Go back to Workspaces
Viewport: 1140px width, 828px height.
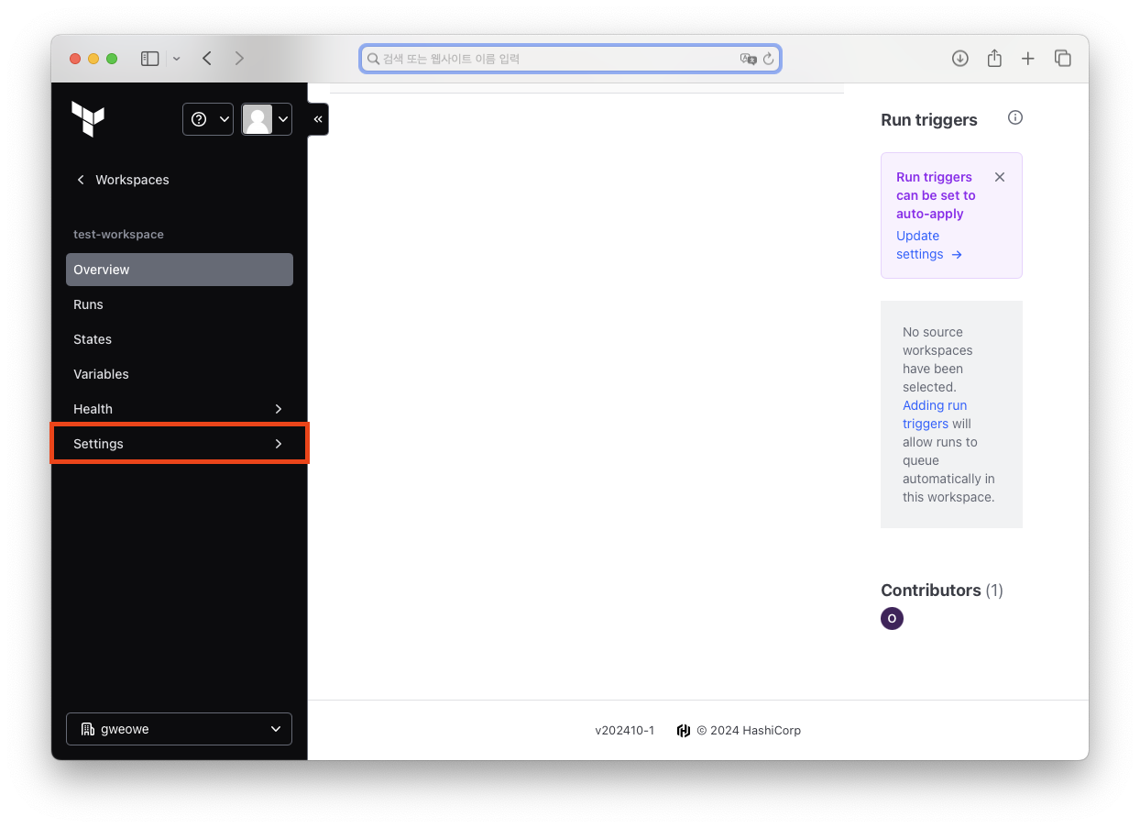(123, 180)
